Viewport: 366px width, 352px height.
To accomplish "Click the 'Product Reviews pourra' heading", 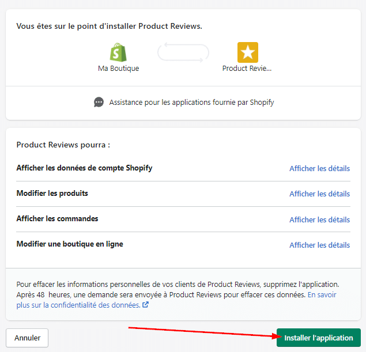I will (63, 145).
